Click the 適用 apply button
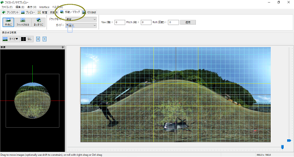This screenshot has width=294, height=157. coord(188,22)
